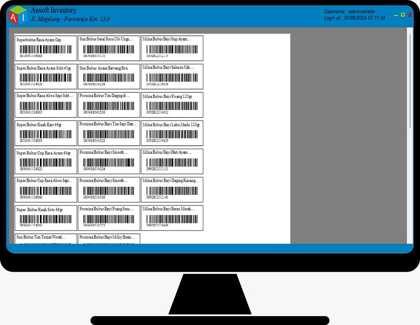
Task: Click the Username administrator text
Action: [x=349, y=11]
